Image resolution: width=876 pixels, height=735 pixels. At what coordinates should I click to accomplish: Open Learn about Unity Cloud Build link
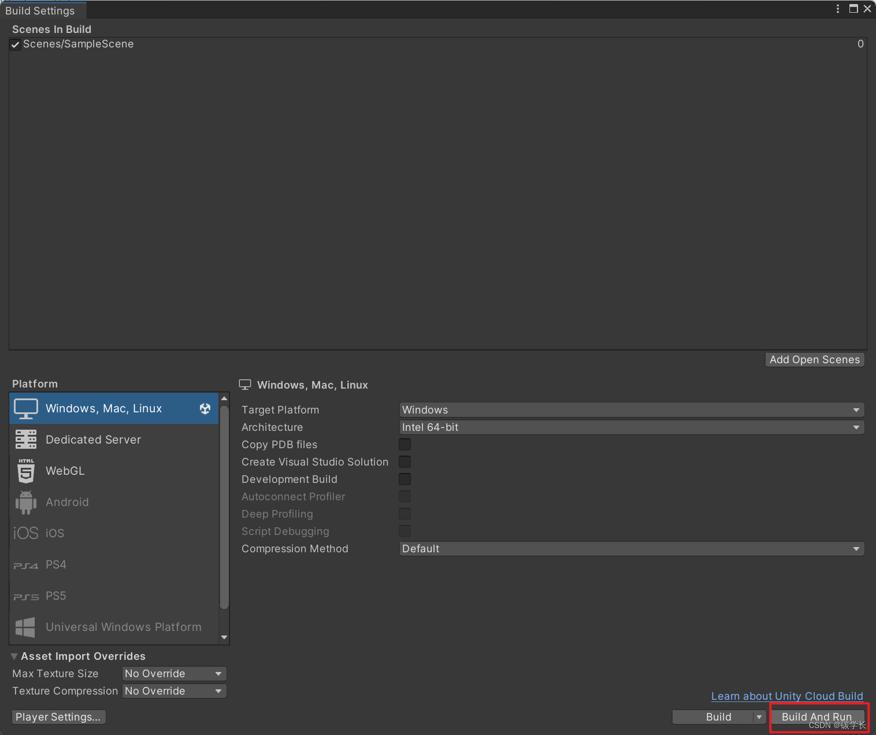click(787, 696)
